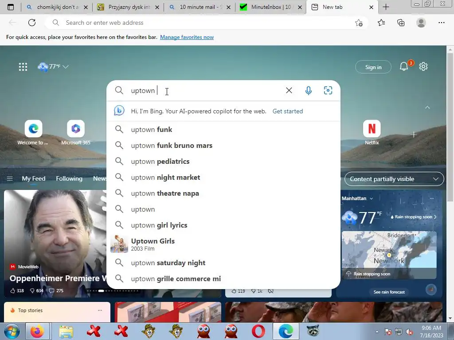Open weather card more options ellipsis
Viewport: 454px width, 340px height.
[432, 198]
